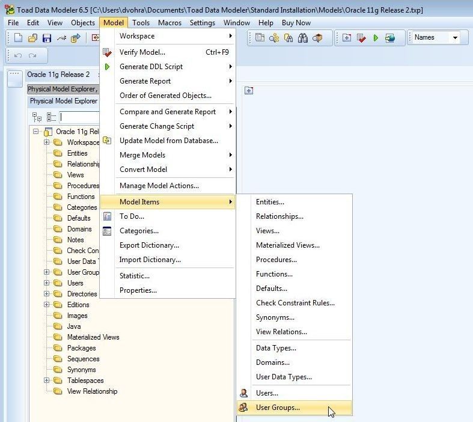This screenshot has width=473, height=422.
Task: Click the new workspace toolbar icon
Action: click(347, 38)
